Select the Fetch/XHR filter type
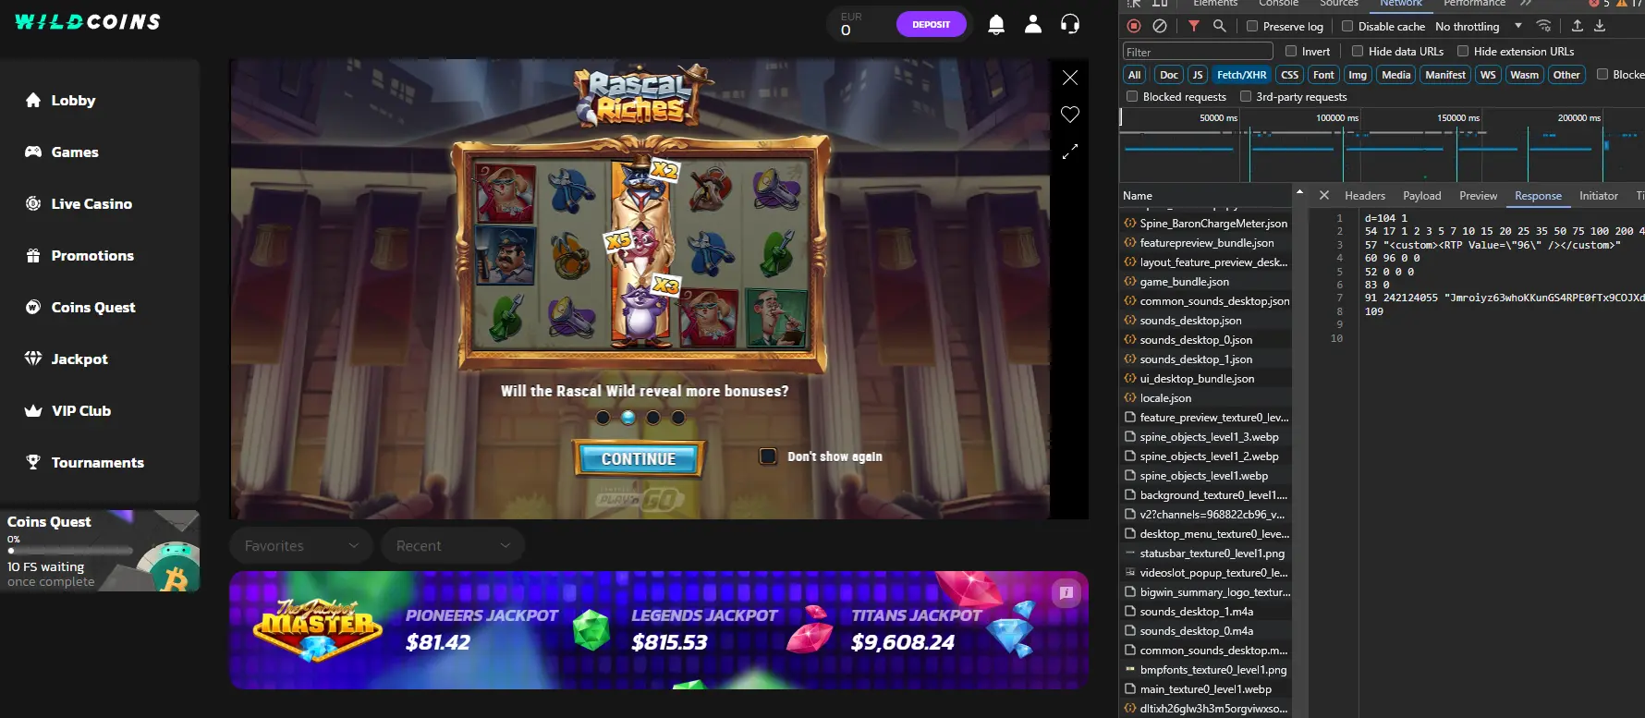Viewport: 1645px width, 718px height. 1242,75
